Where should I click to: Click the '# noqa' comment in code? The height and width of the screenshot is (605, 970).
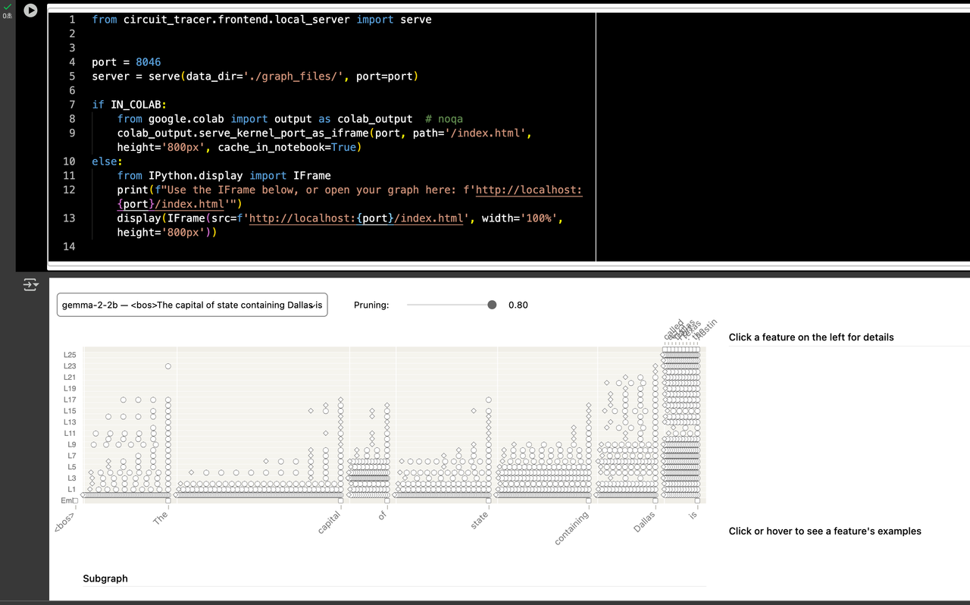[x=444, y=119]
